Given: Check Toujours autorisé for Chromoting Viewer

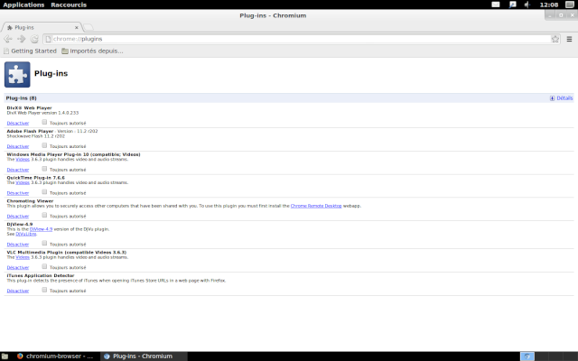Looking at the screenshot, I should tap(44, 215).
